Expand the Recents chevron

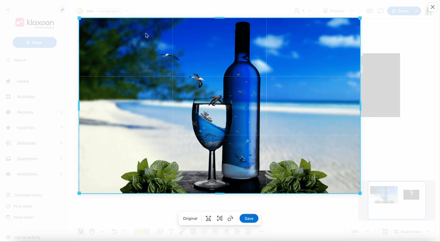61,112
